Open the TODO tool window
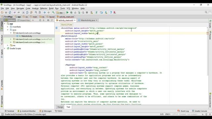The width and height of the screenshot is (212, 119). click(x=59, y=111)
